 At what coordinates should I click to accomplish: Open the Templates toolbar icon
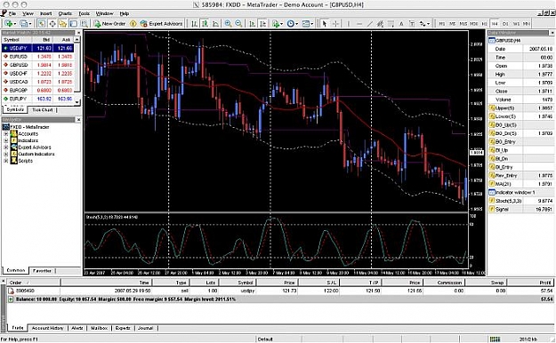(x=306, y=24)
